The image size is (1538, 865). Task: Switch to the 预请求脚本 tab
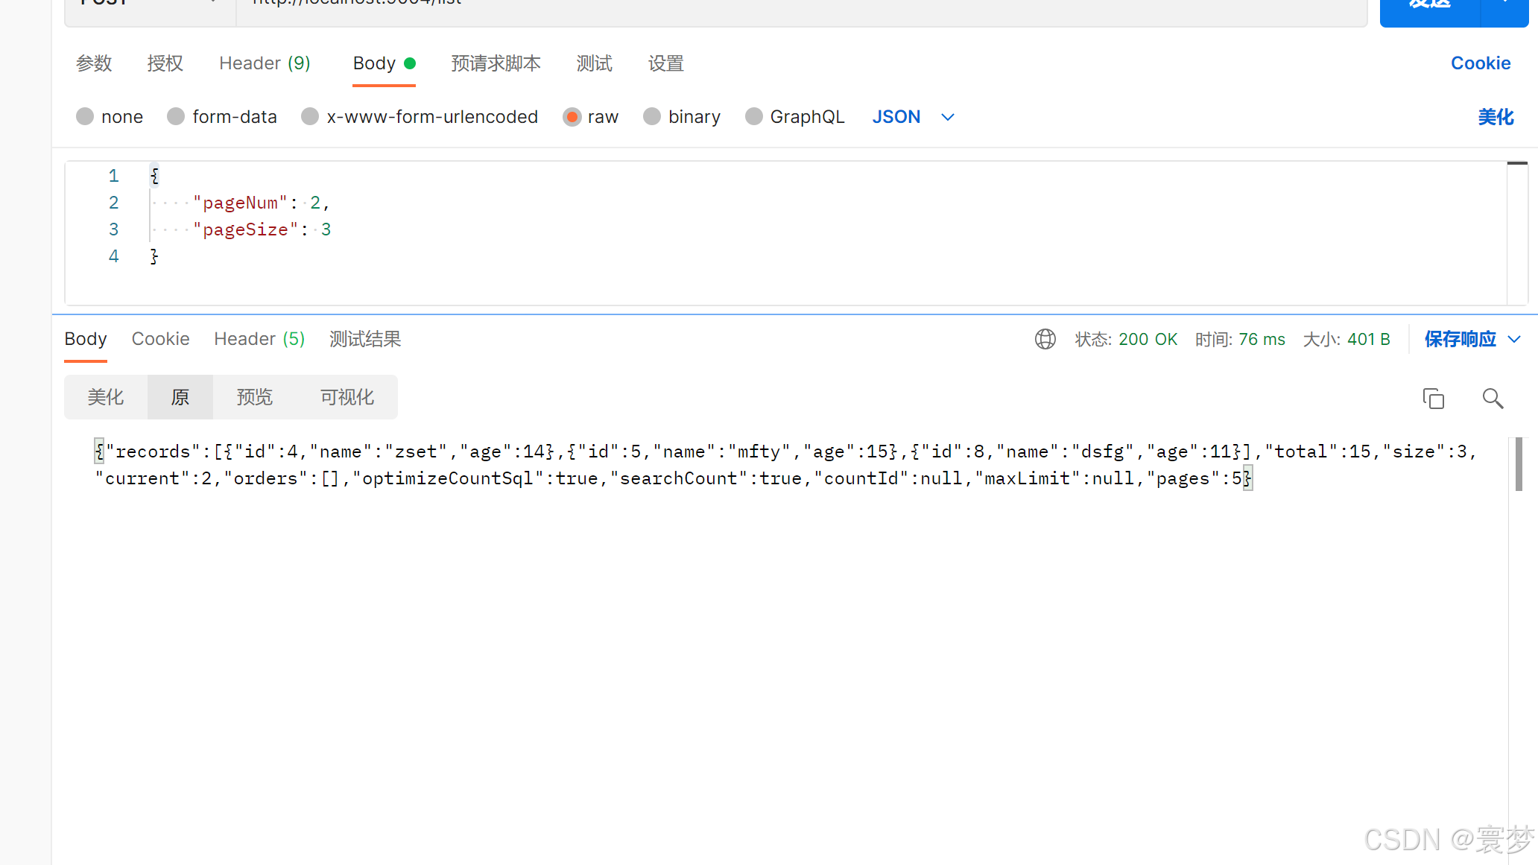pos(496,63)
